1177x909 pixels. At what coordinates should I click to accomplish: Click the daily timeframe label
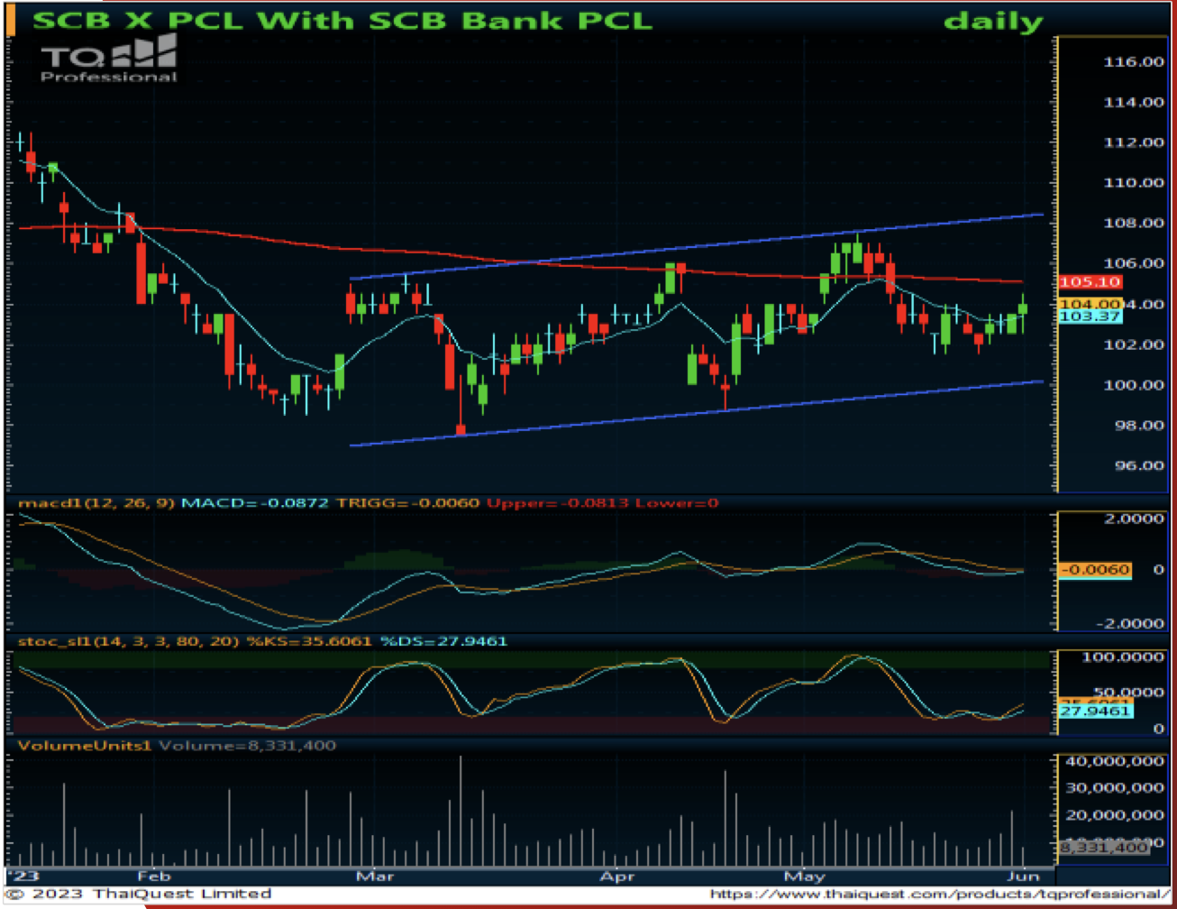(993, 21)
